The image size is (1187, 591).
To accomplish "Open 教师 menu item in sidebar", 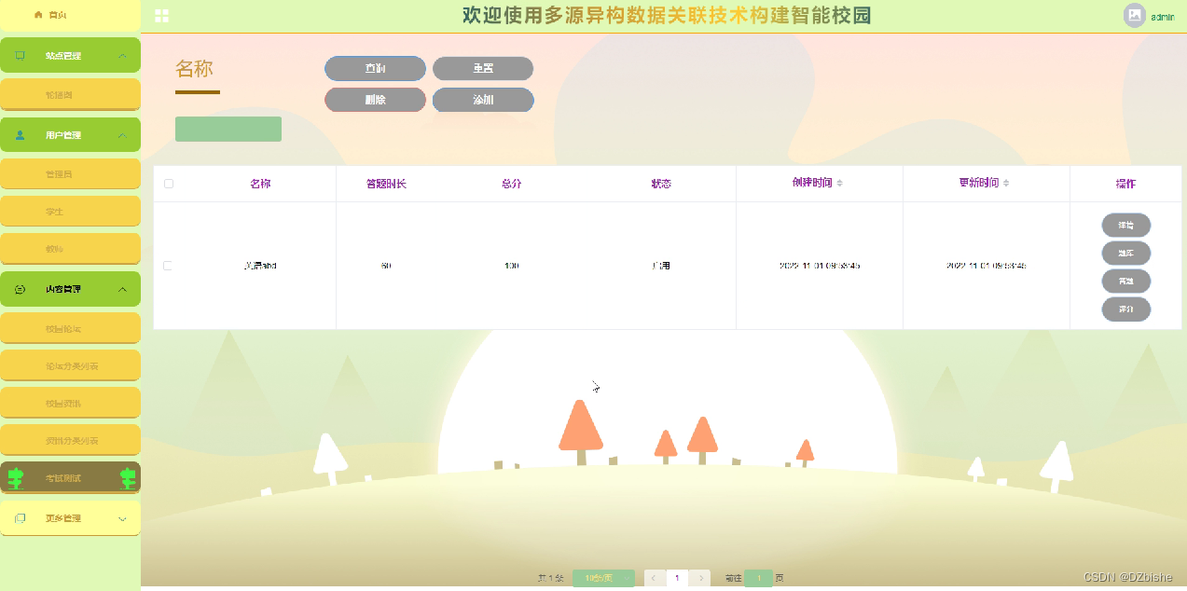I will coord(70,249).
